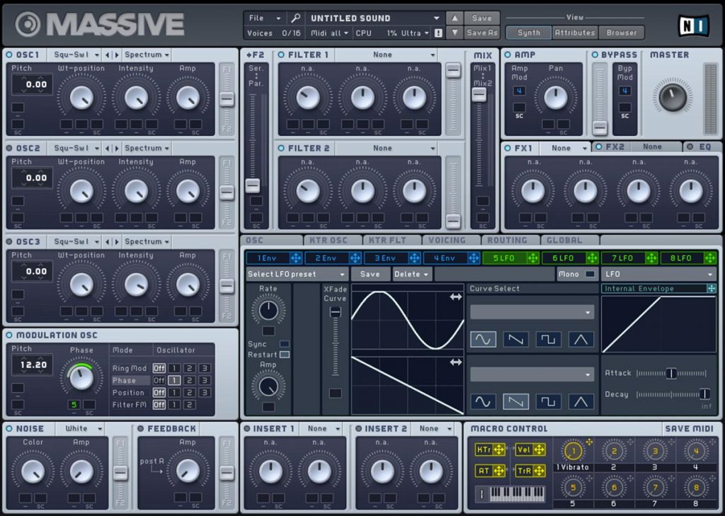725x516 pixels.
Task: Open the Browser view tab
Action: point(622,33)
